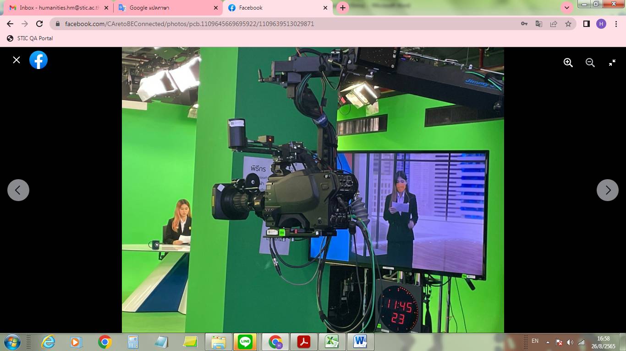The height and width of the screenshot is (351, 626).
Task: Toggle the browser side panel
Action: (x=586, y=24)
